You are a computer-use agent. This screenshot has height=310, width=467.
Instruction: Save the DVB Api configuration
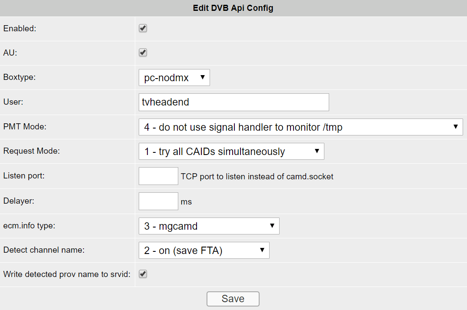pos(233,299)
